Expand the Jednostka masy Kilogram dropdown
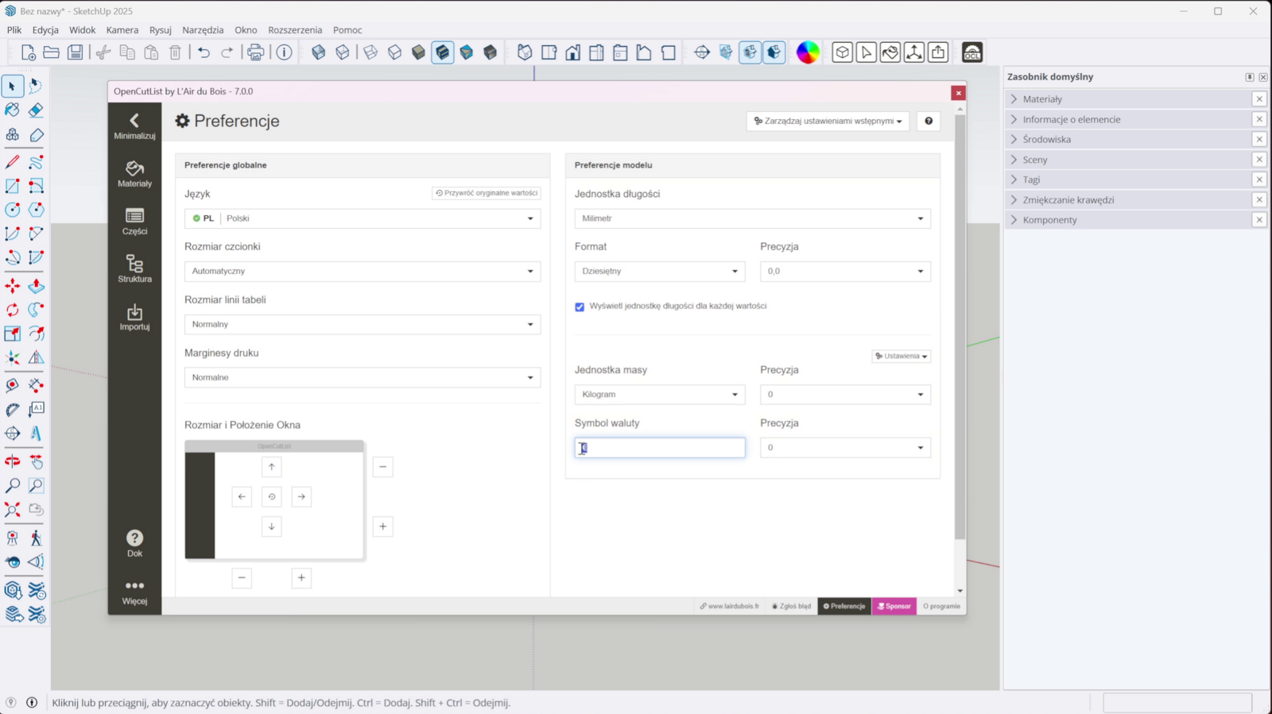 pos(659,395)
